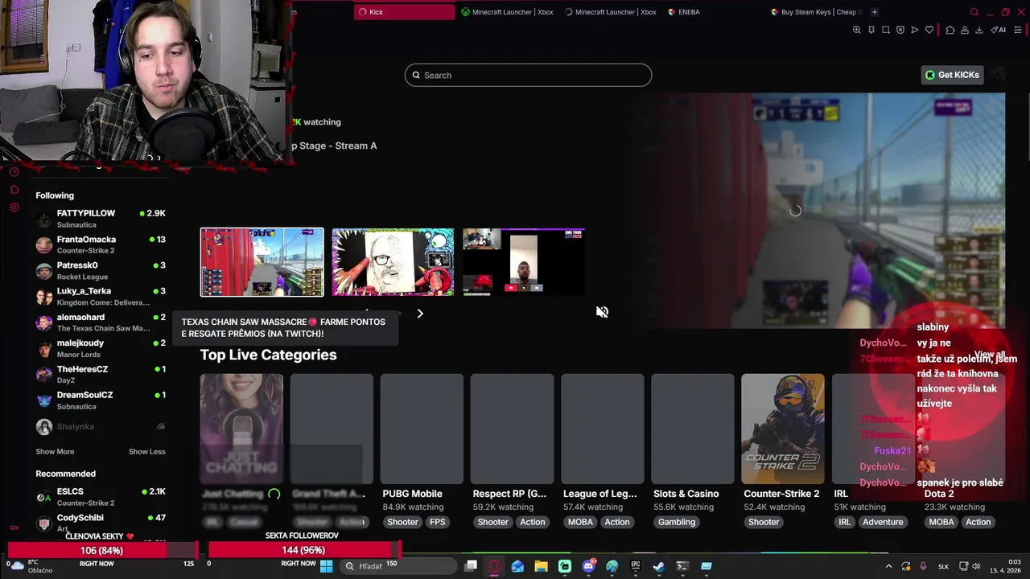Open the downloads icon in toolbar
Screen dimensions: 1030x579
click(x=979, y=30)
